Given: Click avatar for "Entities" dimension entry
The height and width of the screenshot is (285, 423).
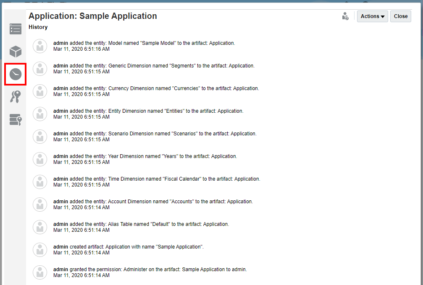Looking at the screenshot, I should [x=40, y=114].
